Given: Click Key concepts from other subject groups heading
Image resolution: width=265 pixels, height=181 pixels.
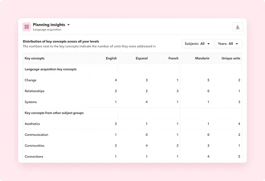Looking at the screenshot, I should pyautogui.click(x=54, y=113).
